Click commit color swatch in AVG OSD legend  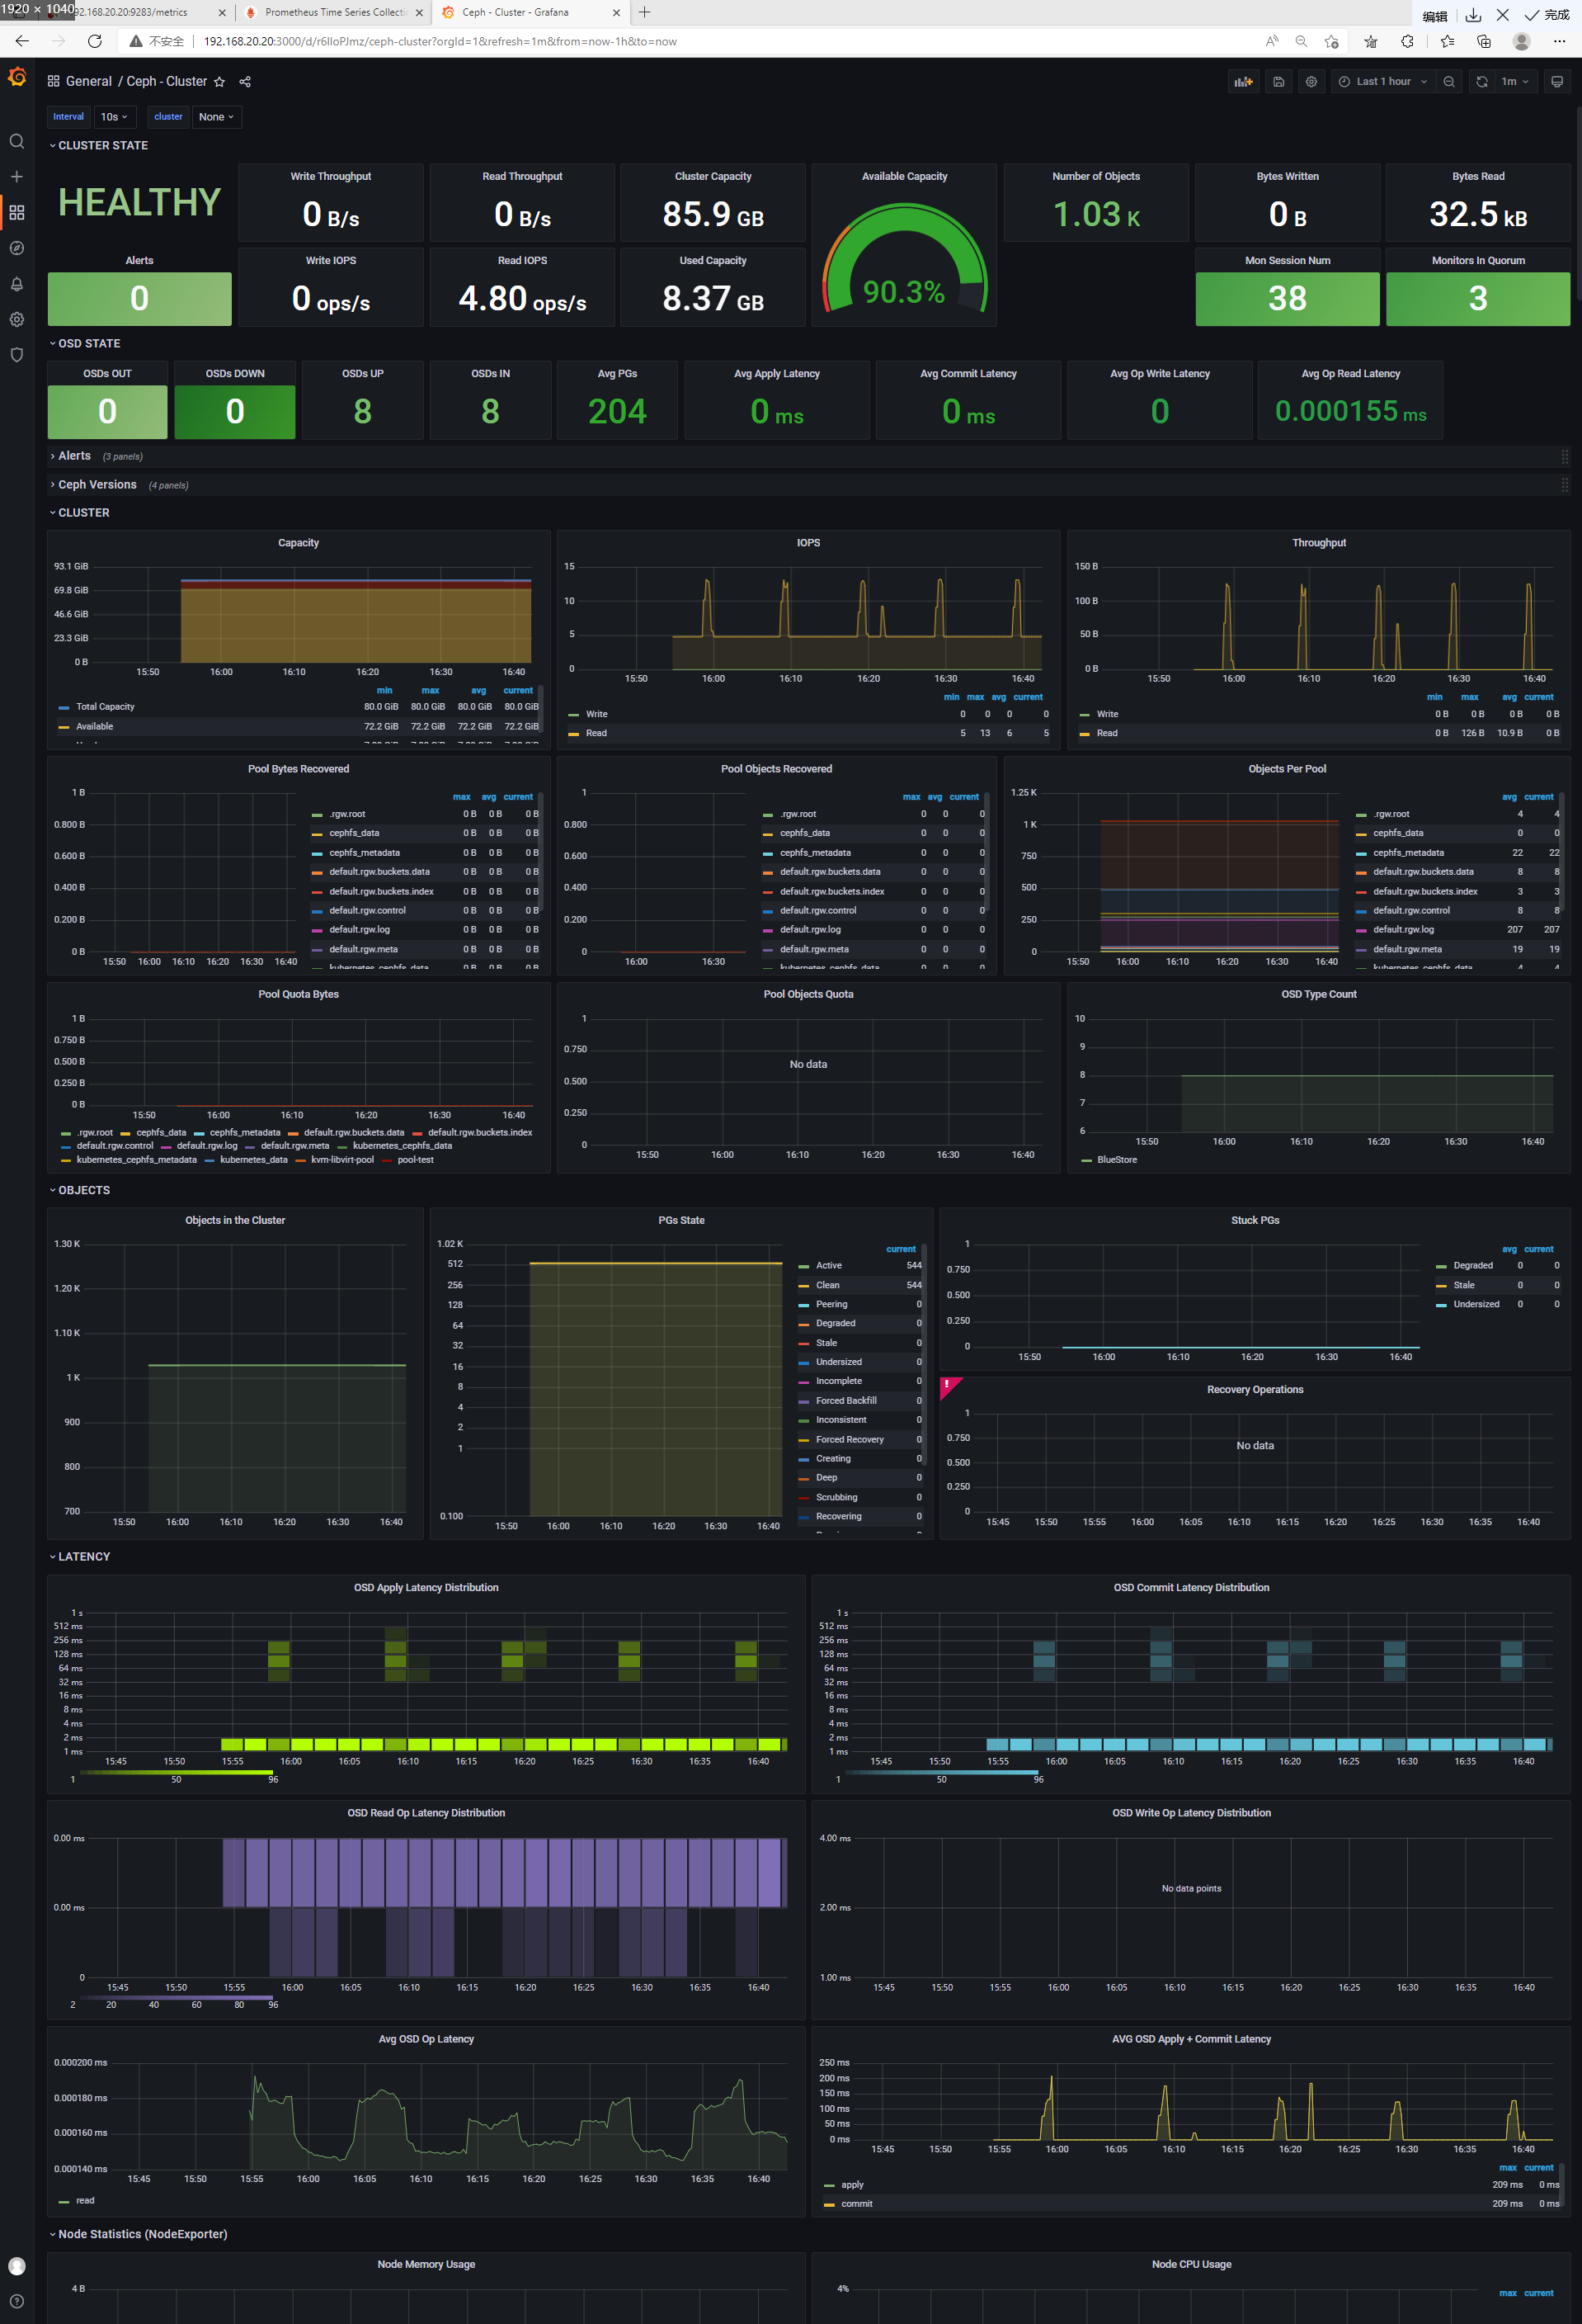[828, 2204]
